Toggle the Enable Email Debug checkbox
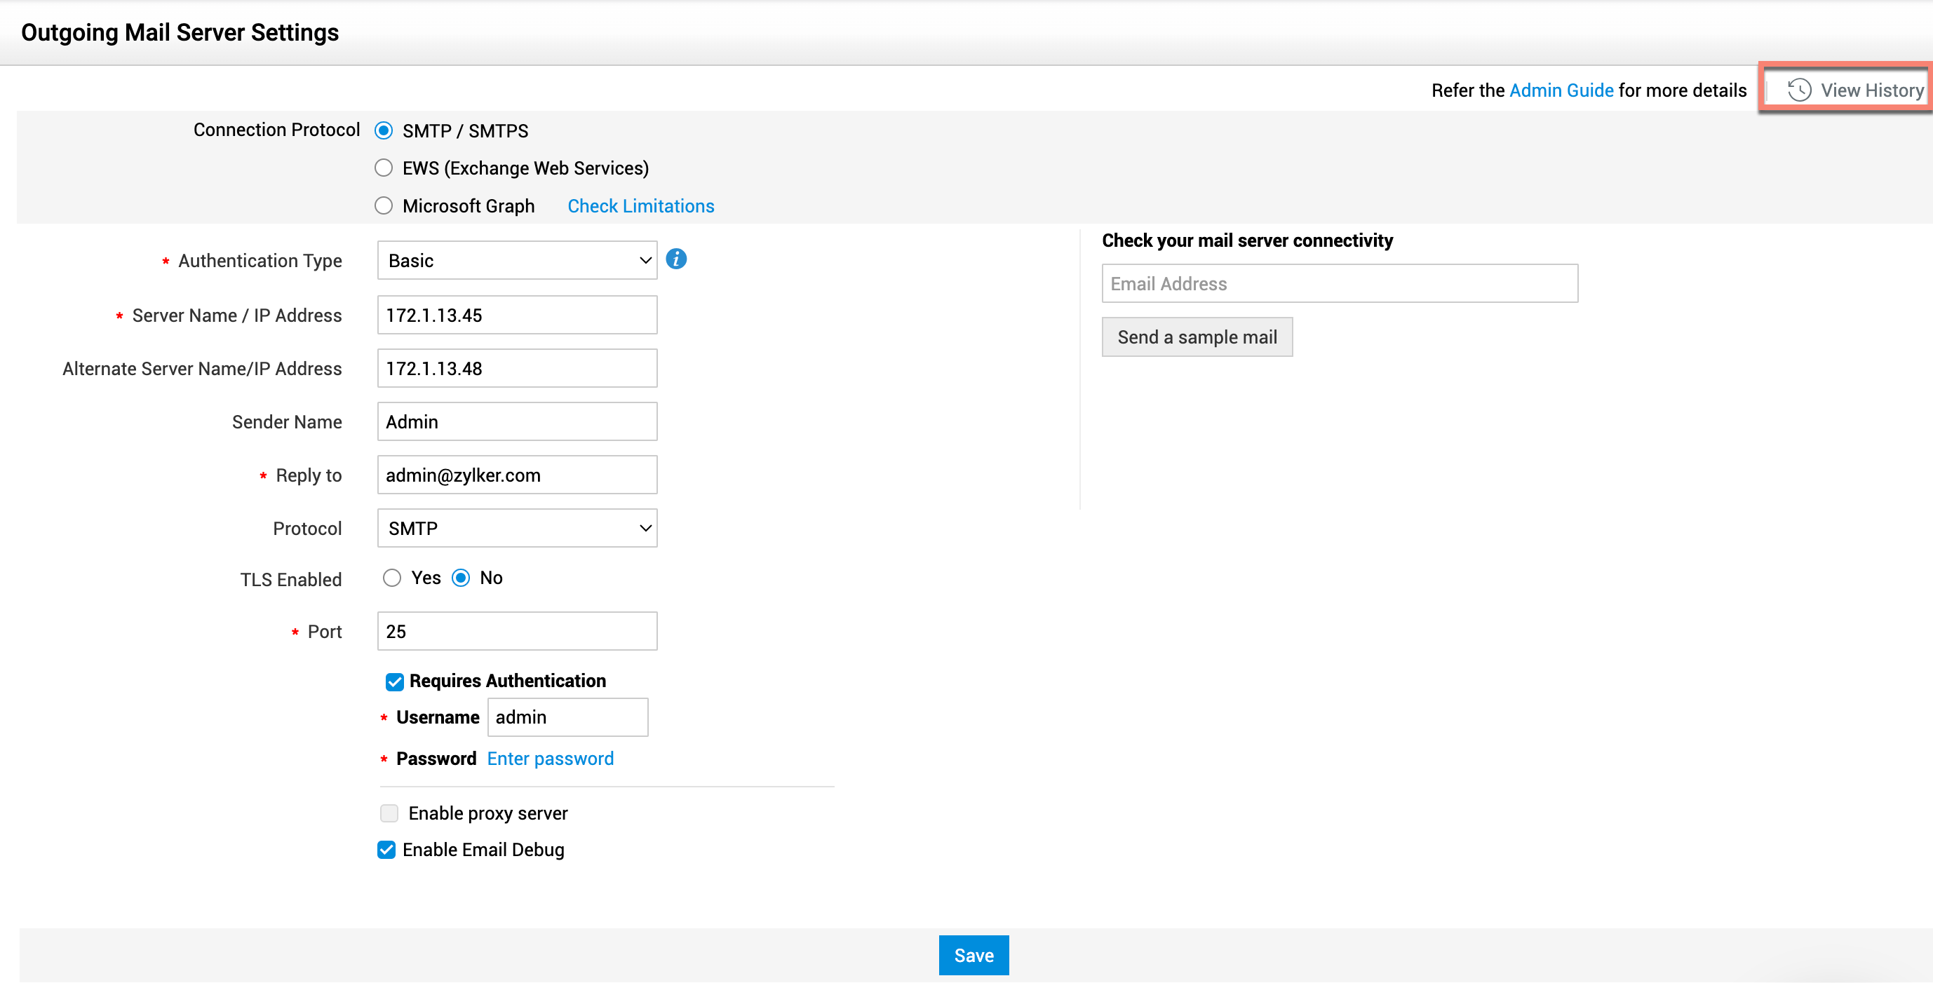The width and height of the screenshot is (1933, 983). click(x=386, y=850)
